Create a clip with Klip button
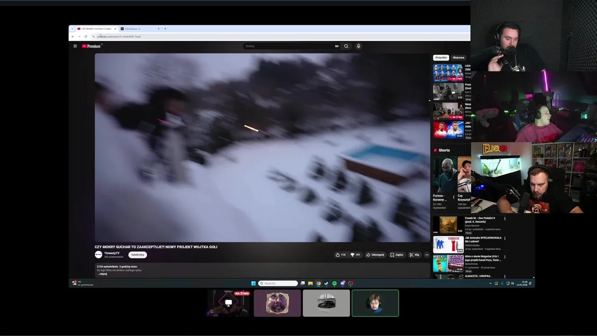 [x=414, y=255]
